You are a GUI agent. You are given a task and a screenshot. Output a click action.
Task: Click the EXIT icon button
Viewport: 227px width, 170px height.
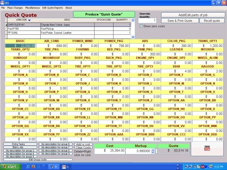pos(207,148)
